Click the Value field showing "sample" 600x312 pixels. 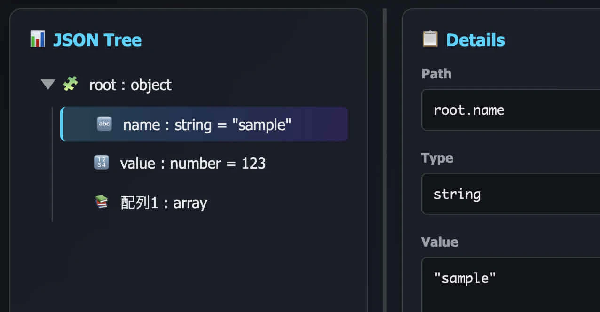click(x=511, y=284)
